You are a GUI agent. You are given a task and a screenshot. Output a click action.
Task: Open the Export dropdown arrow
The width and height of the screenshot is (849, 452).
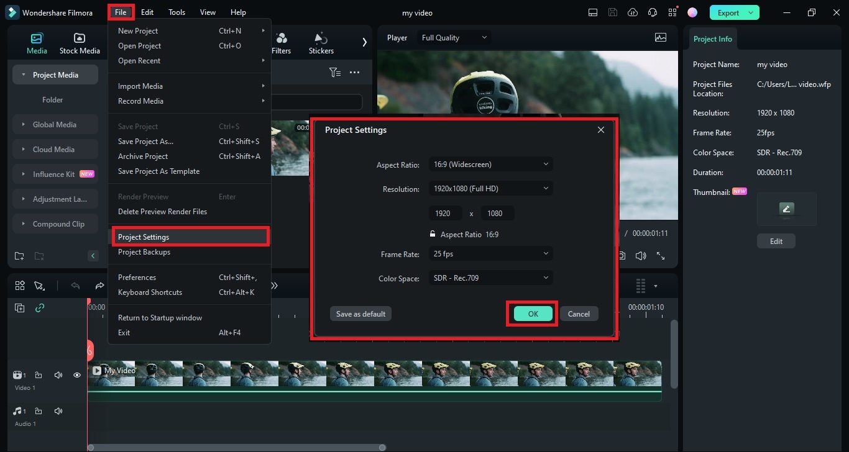(751, 12)
